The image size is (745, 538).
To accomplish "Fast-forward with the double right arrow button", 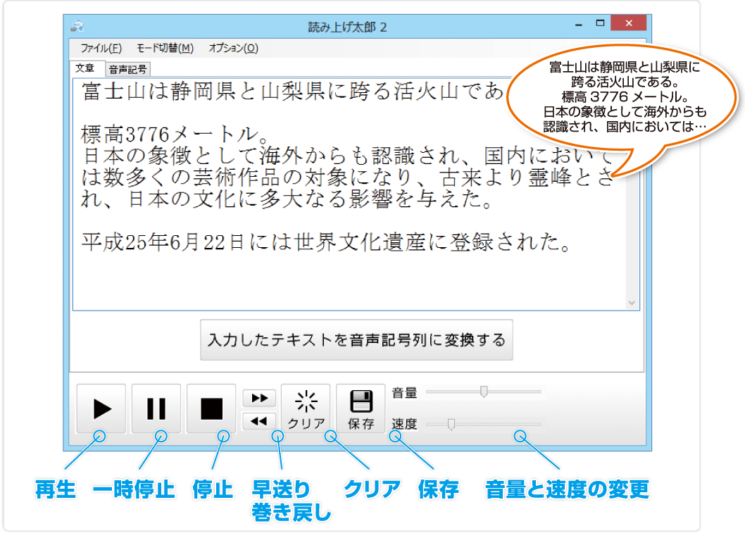I will pyautogui.click(x=259, y=398).
